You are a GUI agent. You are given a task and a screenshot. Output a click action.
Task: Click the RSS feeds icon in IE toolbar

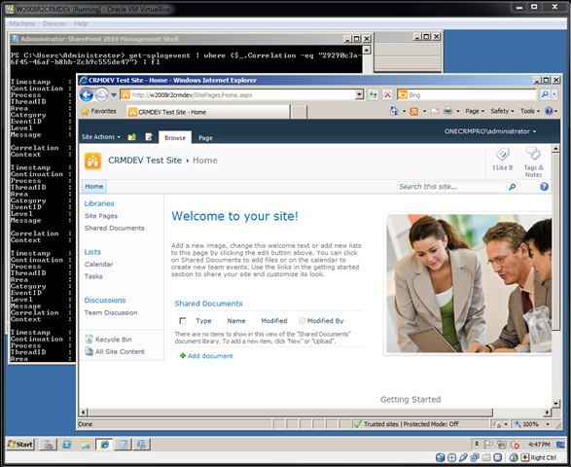[414, 112]
